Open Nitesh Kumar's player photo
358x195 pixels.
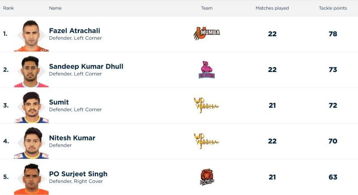[x=31, y=143]
